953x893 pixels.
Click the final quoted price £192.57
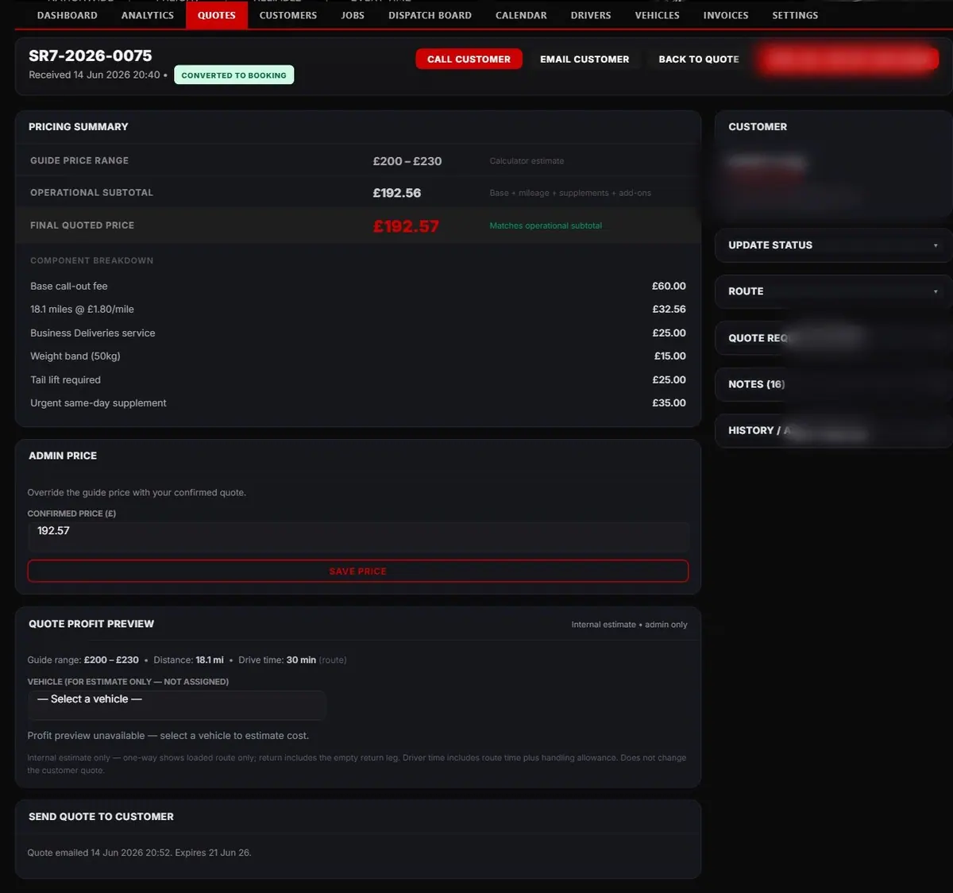pyautogui.click(x=406, y=226)
